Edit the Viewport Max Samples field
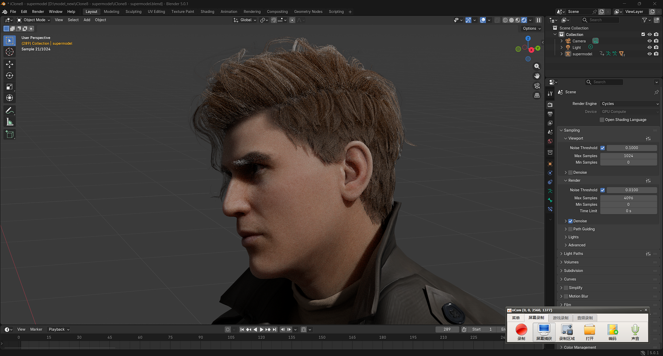Screen dimensions: 663x356 [629, 156]
